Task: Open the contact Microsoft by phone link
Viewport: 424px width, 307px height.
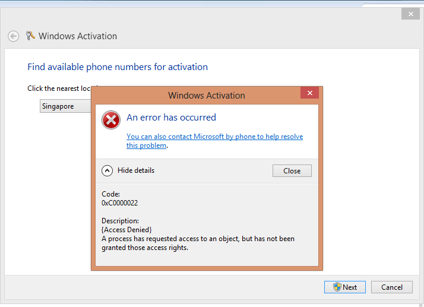Action: 214,141
